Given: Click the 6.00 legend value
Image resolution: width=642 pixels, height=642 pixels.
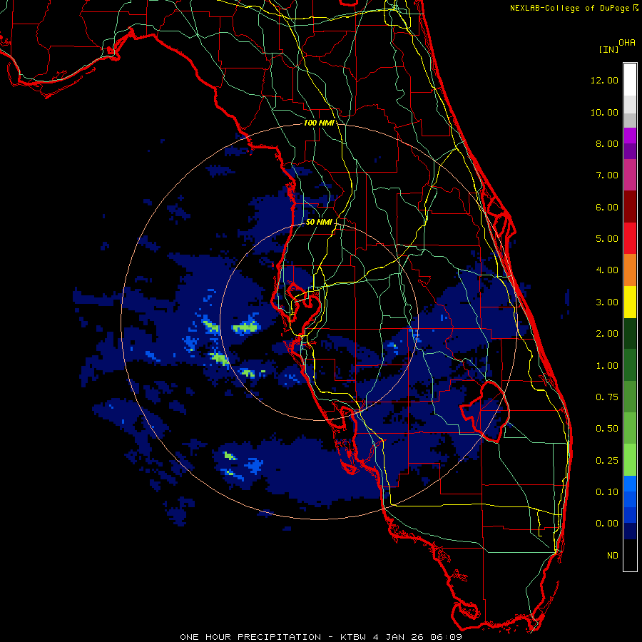Looking at the screenshot, I should [x=607, y=207].
